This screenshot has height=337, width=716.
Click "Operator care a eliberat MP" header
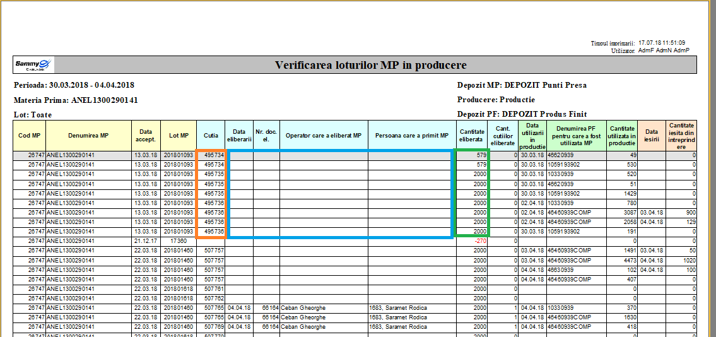coord(324,136)
